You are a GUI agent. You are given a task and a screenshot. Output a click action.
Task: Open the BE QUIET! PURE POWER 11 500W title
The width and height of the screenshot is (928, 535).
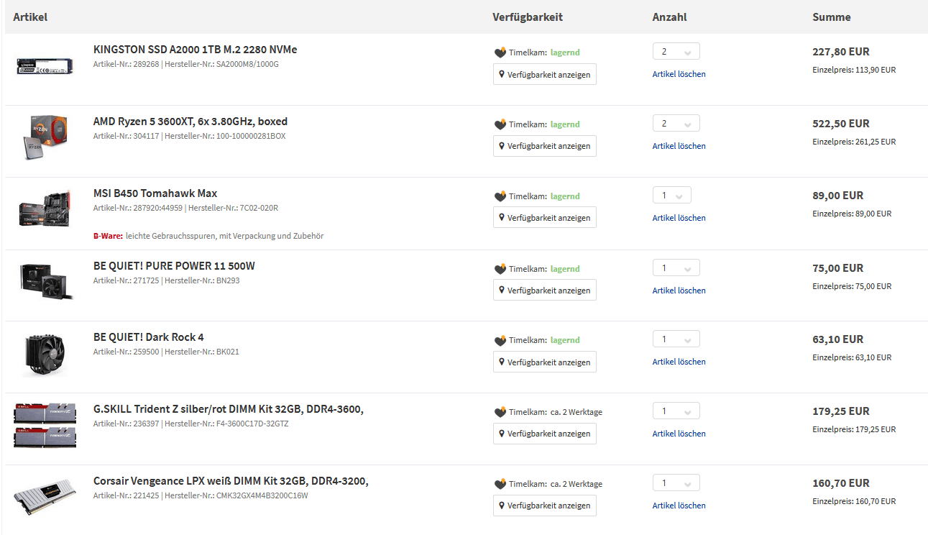pyautogui.click(x=174, y=266)
